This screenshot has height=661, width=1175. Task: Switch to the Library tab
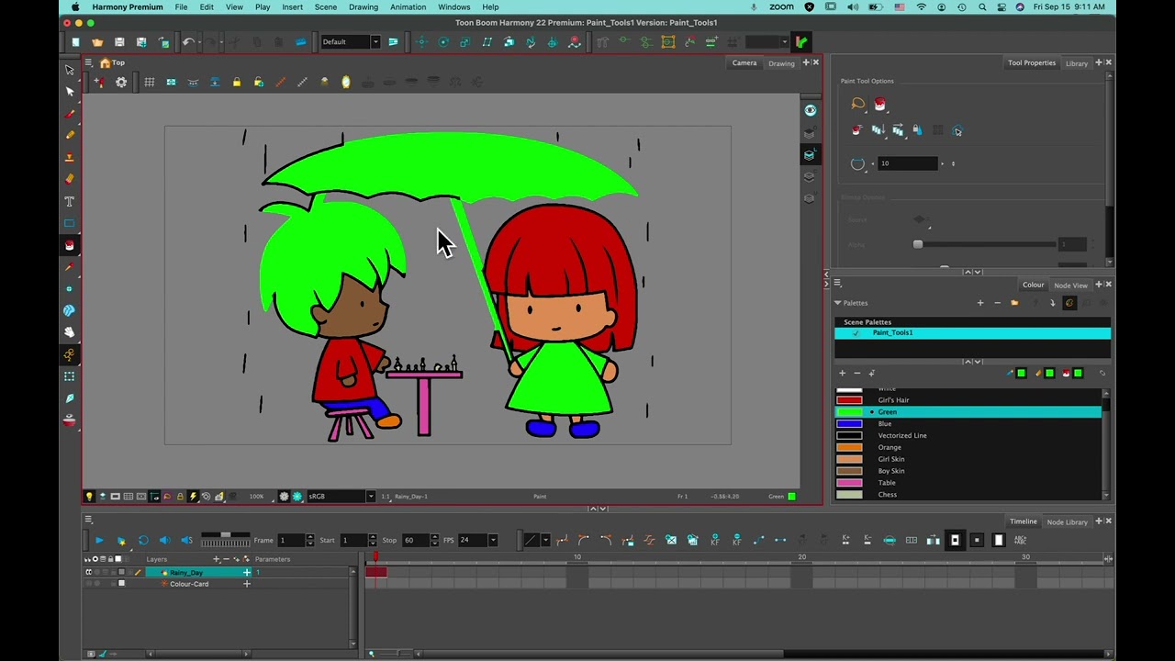coord(1077,63)
